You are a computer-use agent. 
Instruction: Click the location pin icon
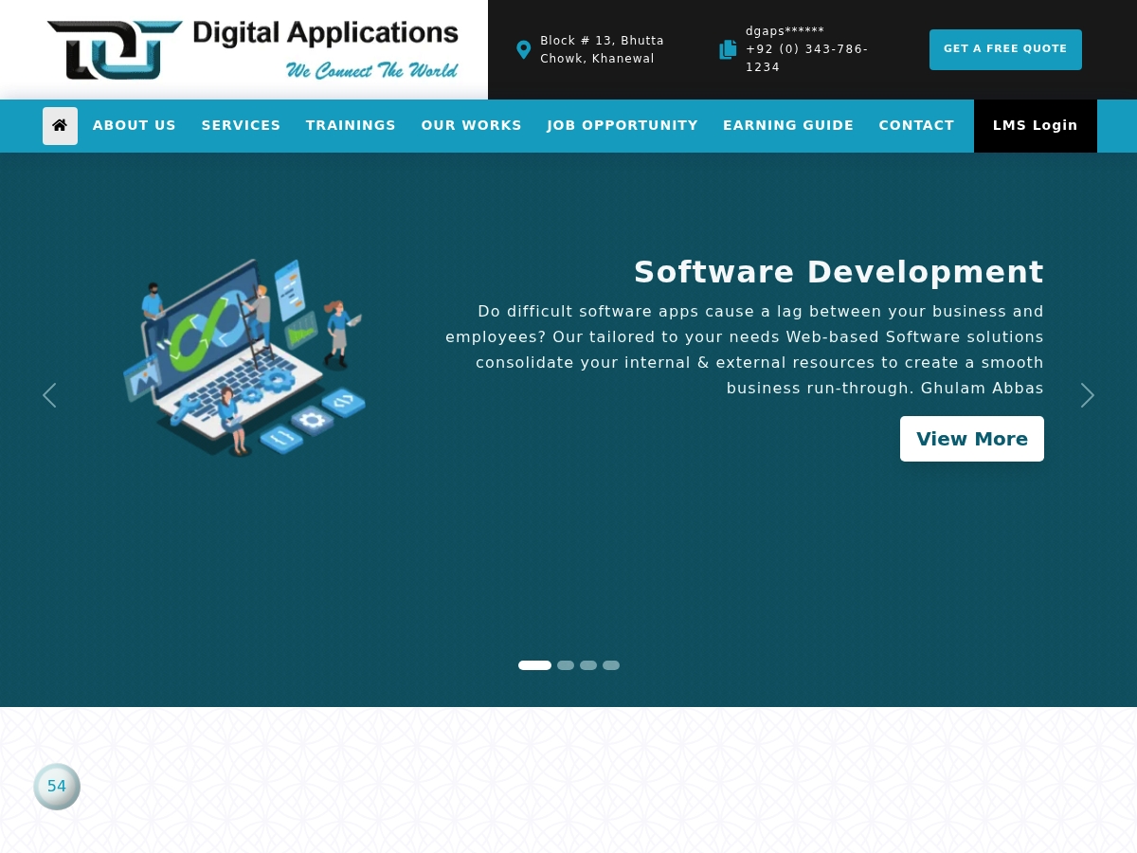tap(523, 50)
